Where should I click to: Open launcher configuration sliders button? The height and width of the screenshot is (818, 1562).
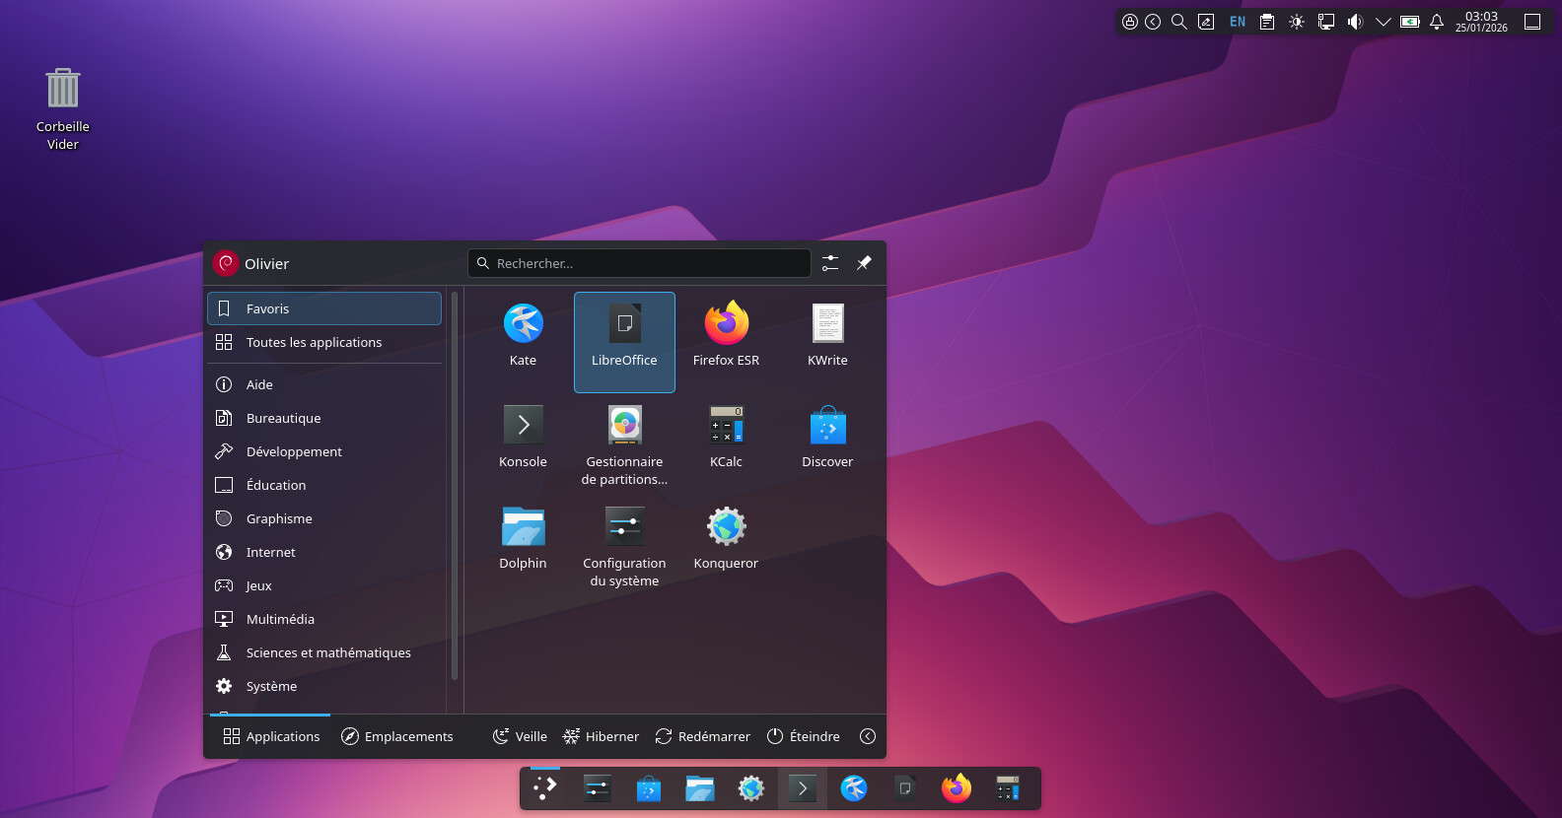pyautogui.click(x=830, y=263)
